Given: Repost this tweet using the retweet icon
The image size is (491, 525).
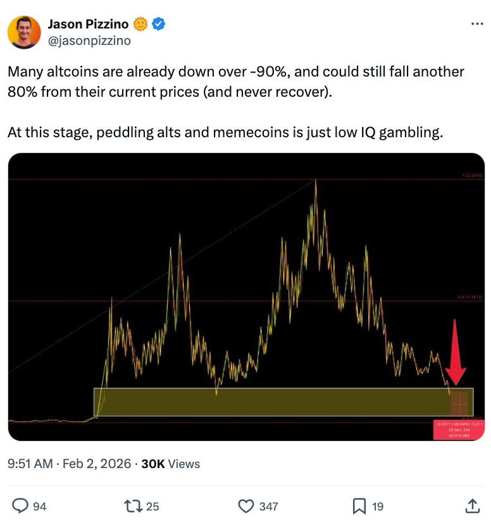Looking at the screenshot, I should tap(132, 505).
